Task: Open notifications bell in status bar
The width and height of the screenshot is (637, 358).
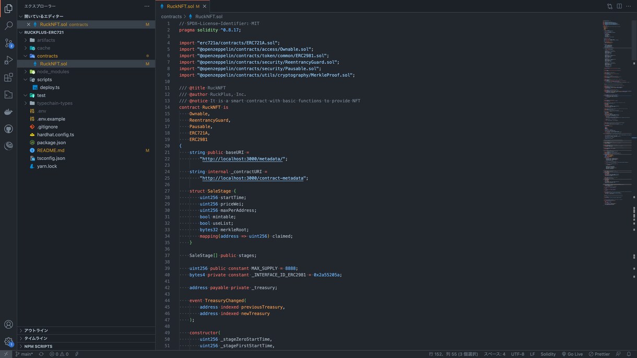Action: pyautogui.click(x=629, y=354)
